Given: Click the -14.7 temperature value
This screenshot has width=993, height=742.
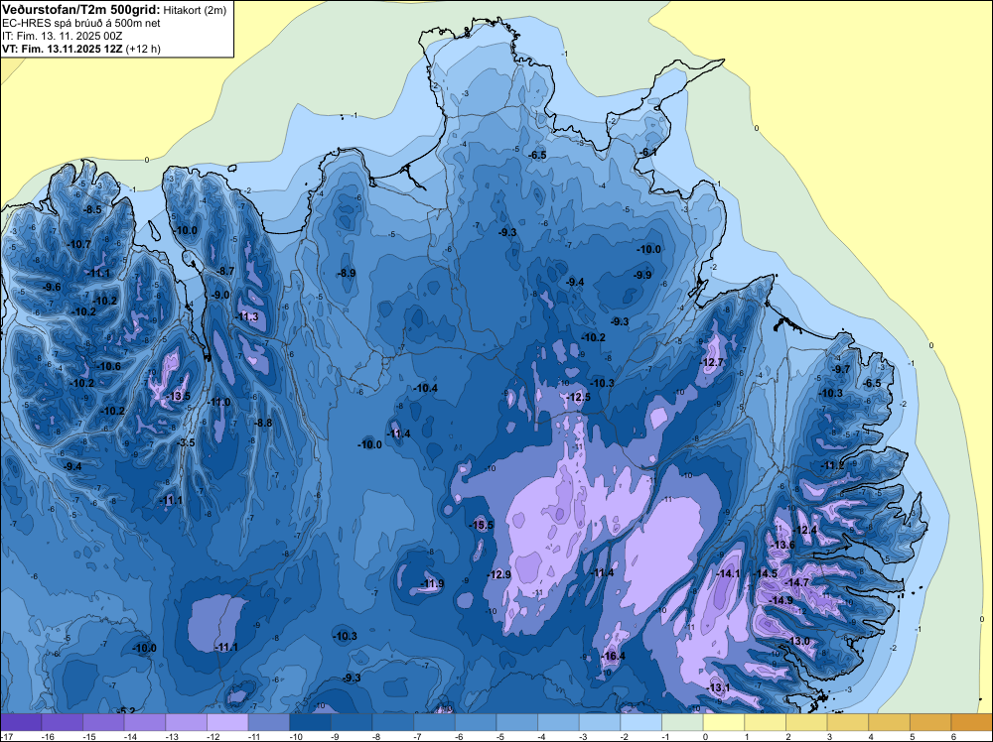Looking at the screenshot, I should click(797, 582).
